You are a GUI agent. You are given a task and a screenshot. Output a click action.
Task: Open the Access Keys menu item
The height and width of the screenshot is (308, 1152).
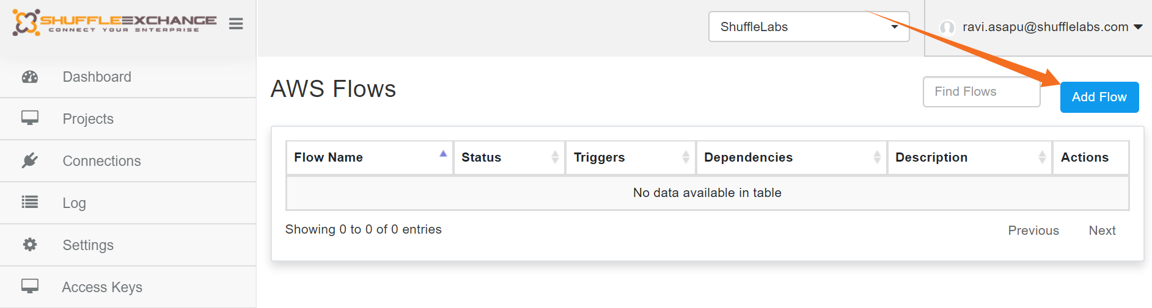pyautogui.click(x=102, y=287)
